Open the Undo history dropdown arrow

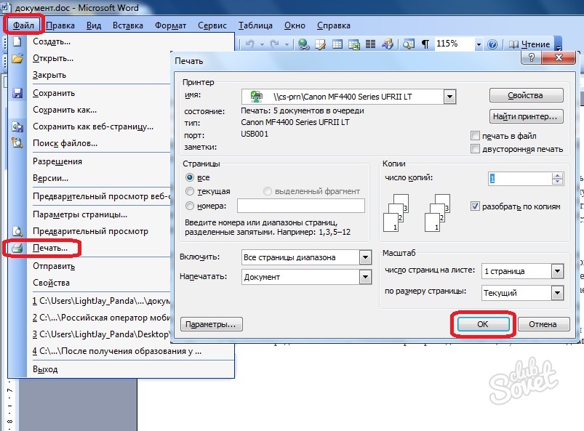(x=263, y=44)
